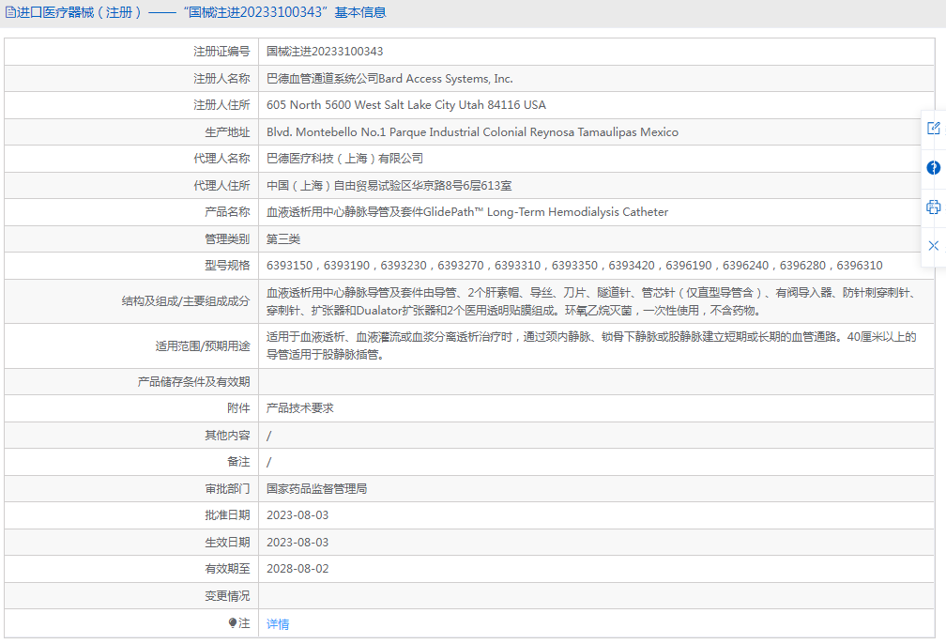The width and height of the screenshot is (946, 644).
Task: Click the 注册证编号 label
Action: click(221, 52)
